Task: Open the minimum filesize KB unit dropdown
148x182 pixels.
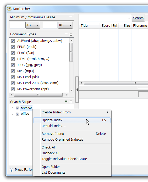Action: 33,25
